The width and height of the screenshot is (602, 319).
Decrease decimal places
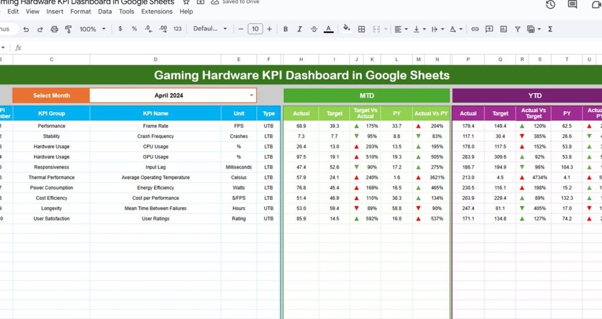point(148,29)
